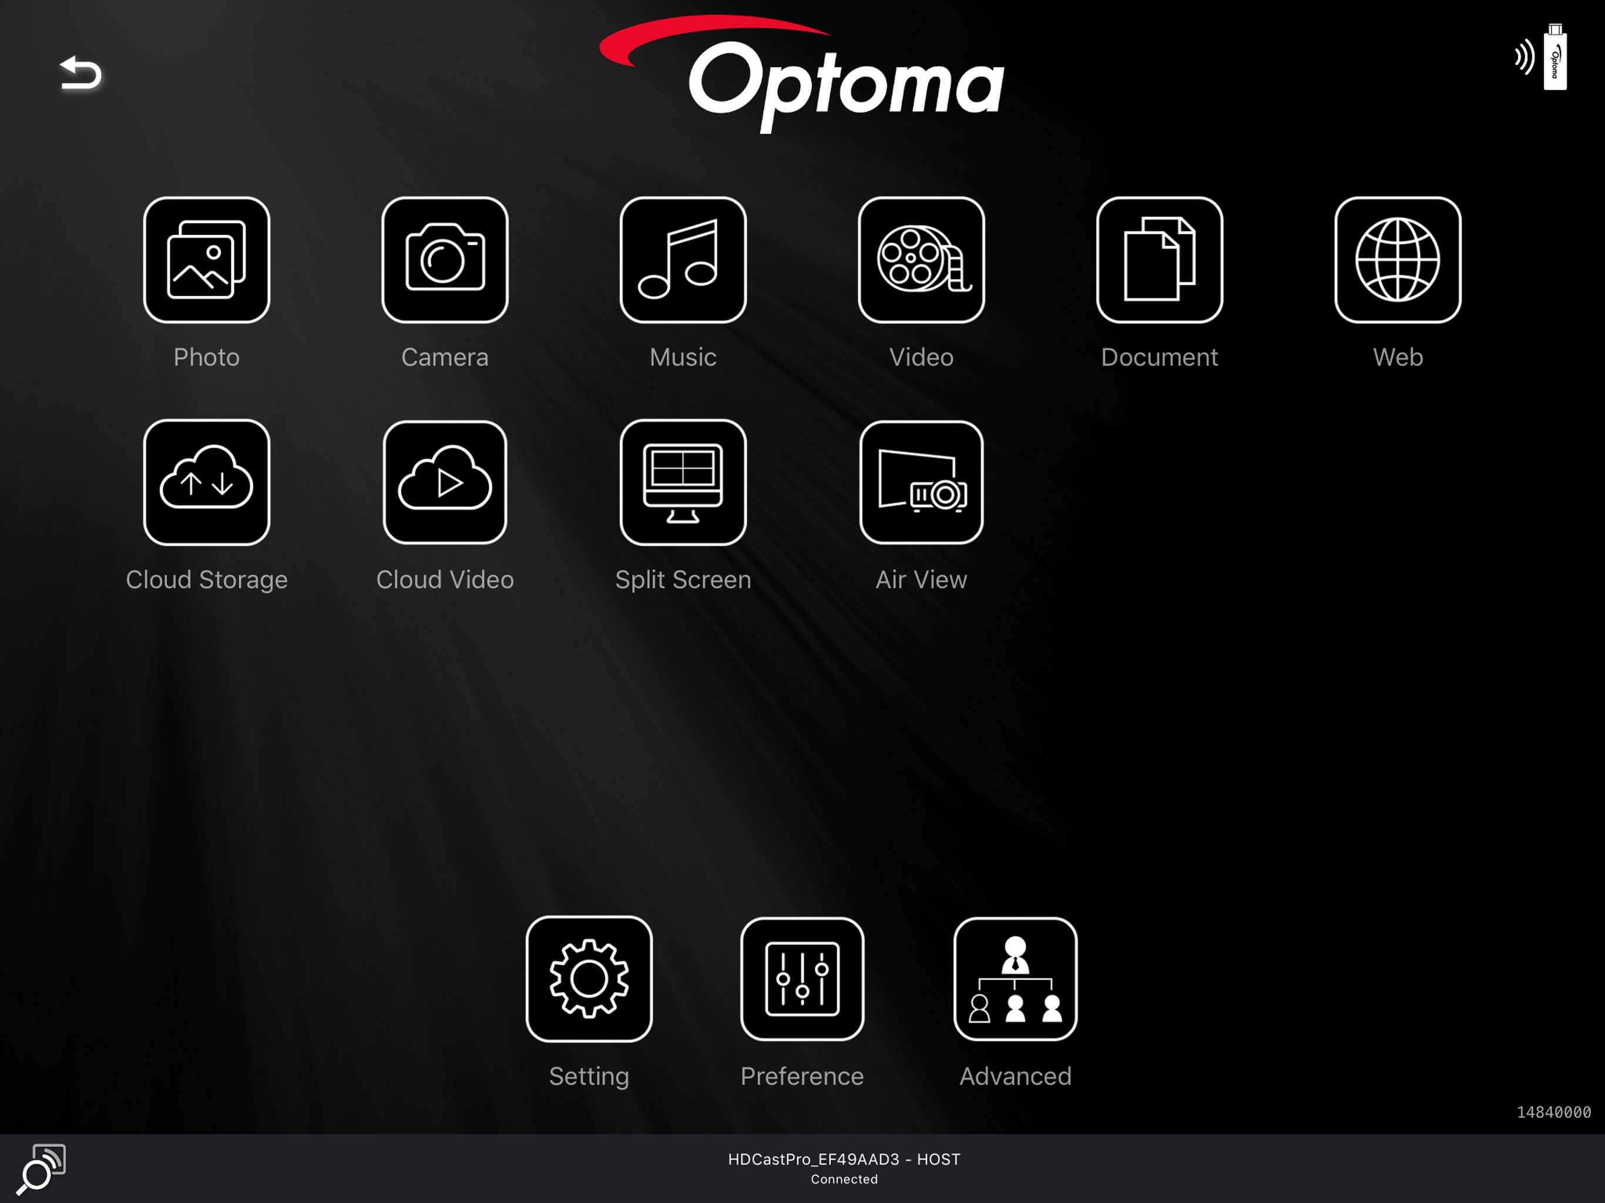Open Advanced user hierarchy icon

[1015, 979]
